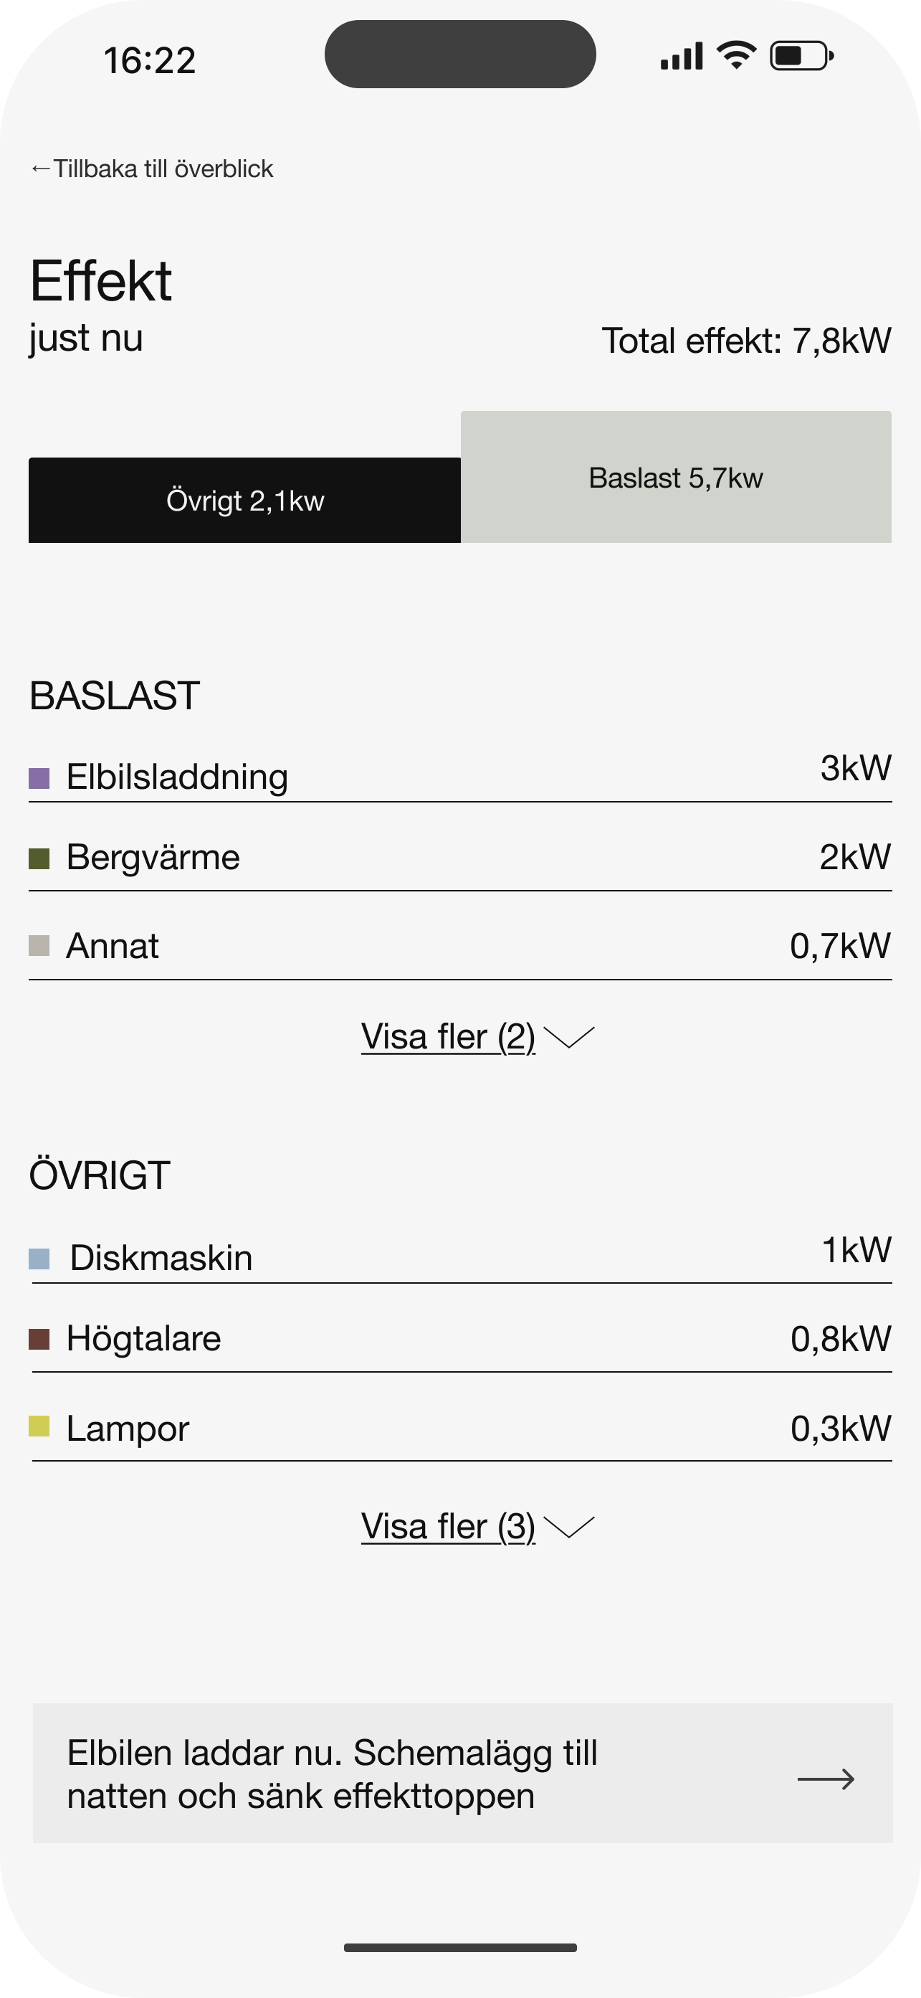
Task: Click the chevron beside Visa fler (2)
Action: click(x=569, y=1037)
